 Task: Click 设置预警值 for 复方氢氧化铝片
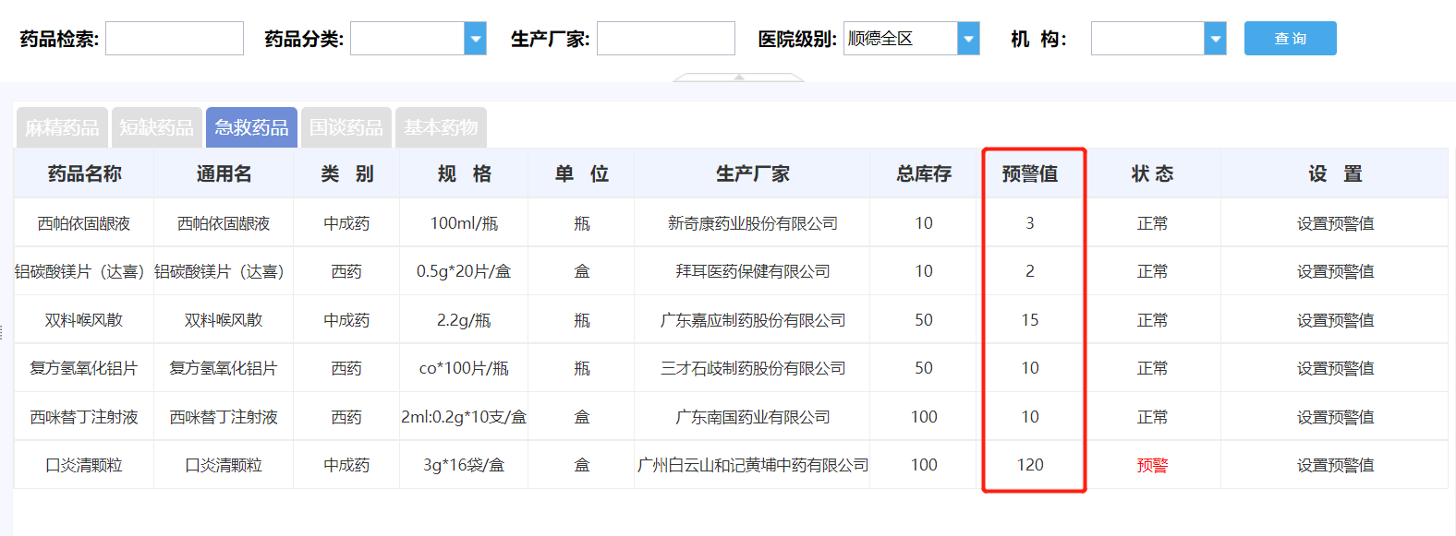(x=1335, y=368)
